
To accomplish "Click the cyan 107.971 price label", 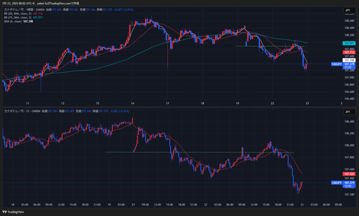I will coord(349,43).
